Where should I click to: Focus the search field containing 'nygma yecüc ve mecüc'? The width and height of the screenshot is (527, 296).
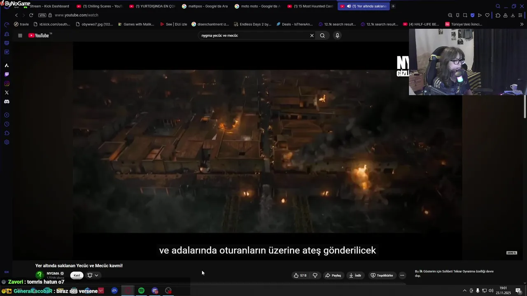pyautogui.click(x=253, y=35)
